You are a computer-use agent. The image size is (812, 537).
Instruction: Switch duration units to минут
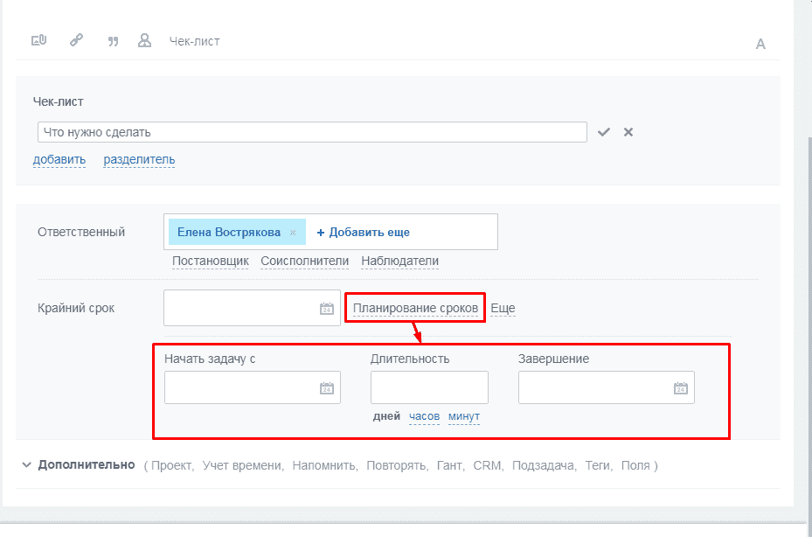click(x=464, y=416)
